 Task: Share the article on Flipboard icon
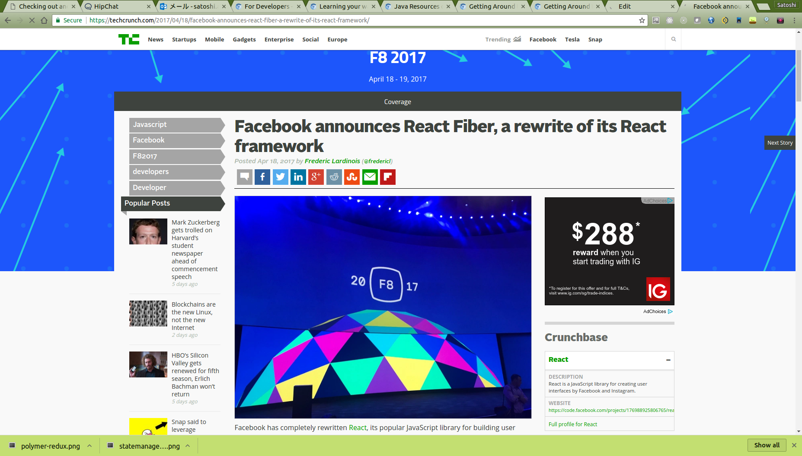click(388, 177)
